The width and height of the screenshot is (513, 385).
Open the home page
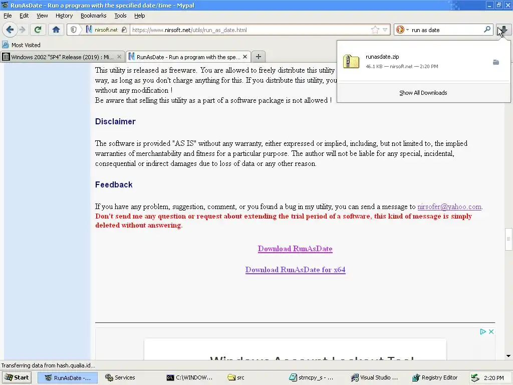click(56, 30)
